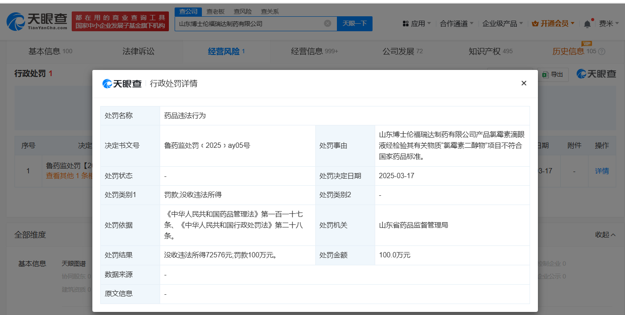The width and height of the screenshot is (625, 315).
Task: Open the 详情 link in the penalty row
Action: click(x=602, y=171)
